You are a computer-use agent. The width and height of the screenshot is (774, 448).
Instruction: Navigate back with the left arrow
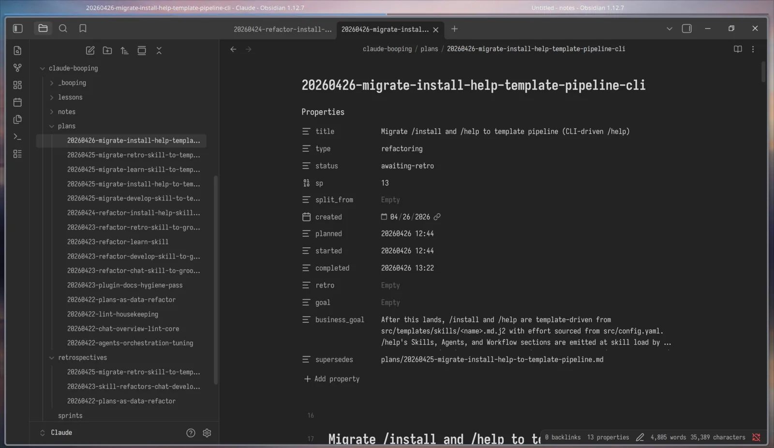tap(233, 49)
